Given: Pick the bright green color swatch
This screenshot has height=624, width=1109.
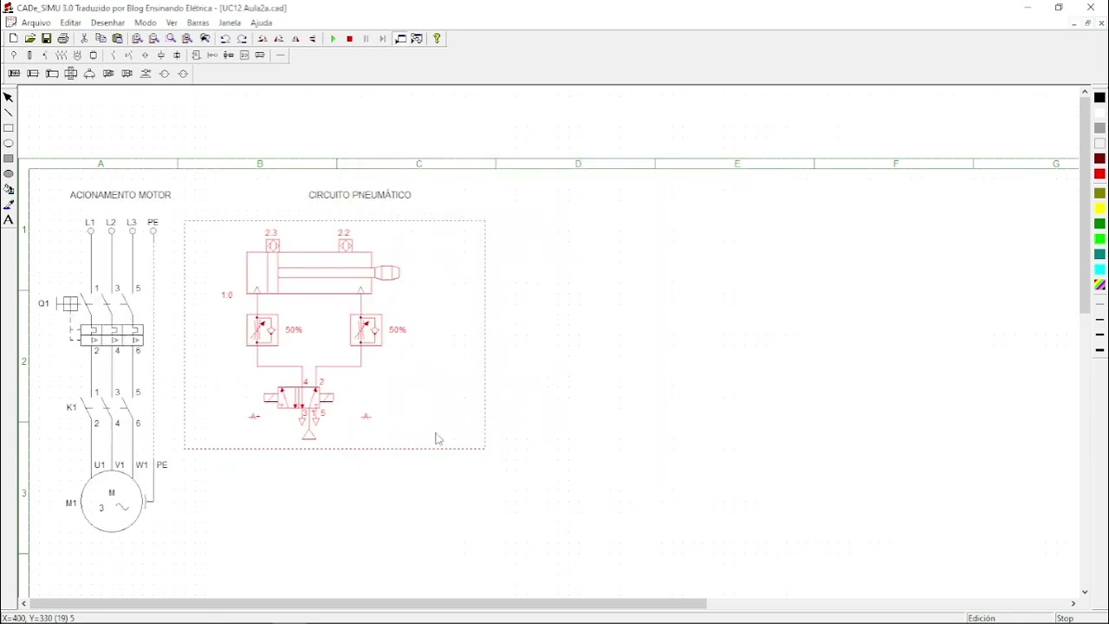Looking at the screenshot, I should (x=1099, y=239).
